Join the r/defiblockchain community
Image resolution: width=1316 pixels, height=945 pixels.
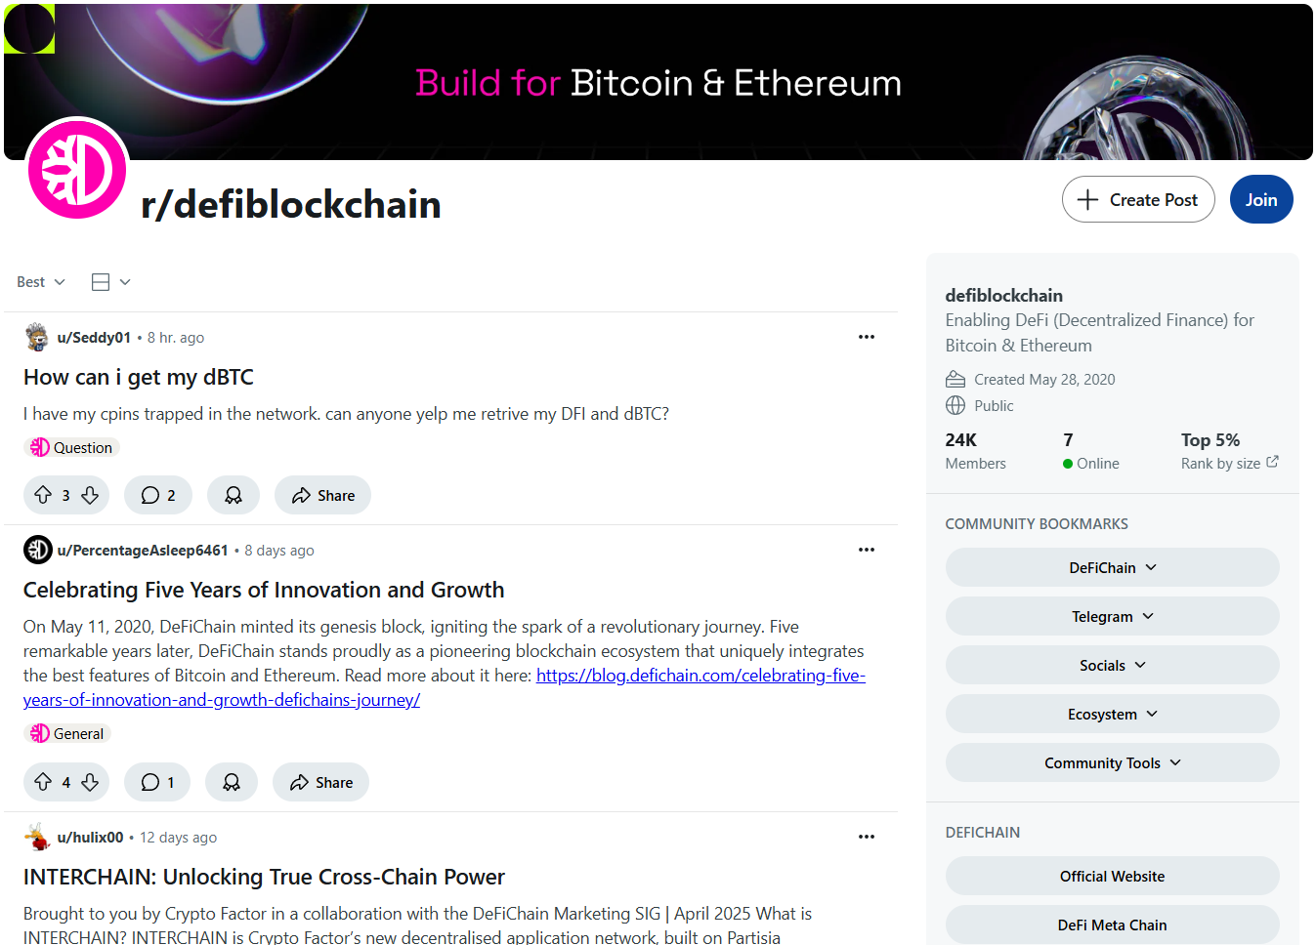[x=1261, y=199]
